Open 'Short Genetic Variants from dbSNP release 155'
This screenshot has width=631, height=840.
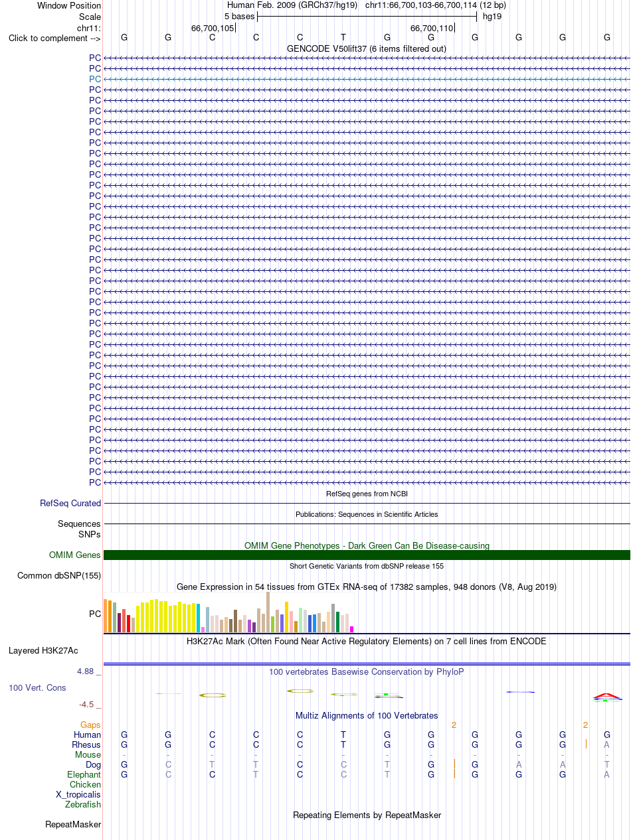pyautogui.click(x=367, y=566)
